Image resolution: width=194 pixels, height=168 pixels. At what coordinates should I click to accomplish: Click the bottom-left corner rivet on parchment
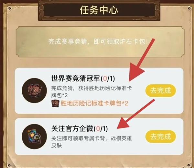[x=9, y=165]
